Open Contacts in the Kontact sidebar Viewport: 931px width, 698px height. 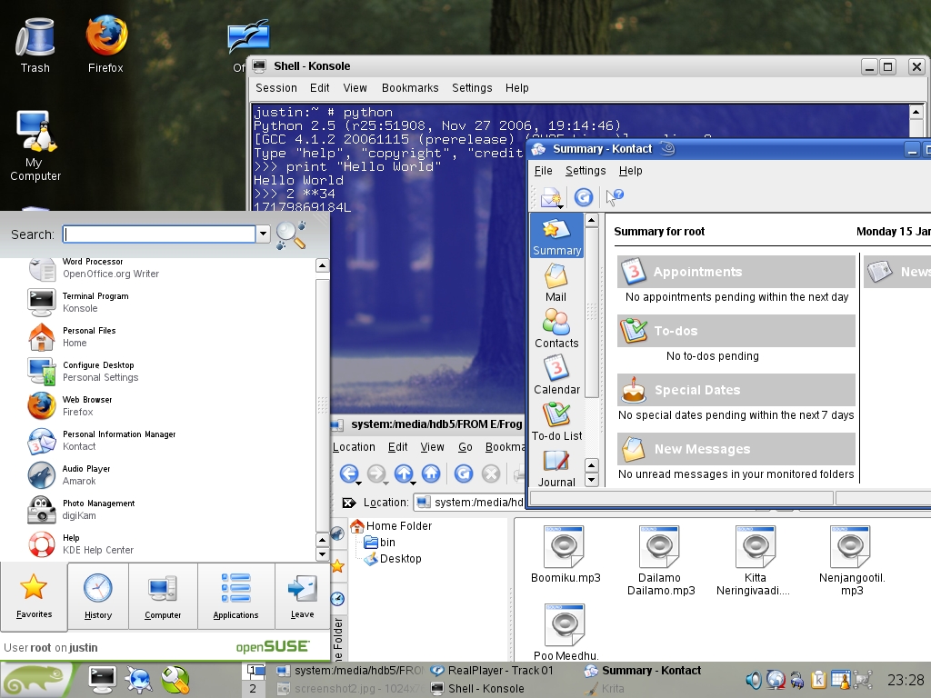(556, 329)
